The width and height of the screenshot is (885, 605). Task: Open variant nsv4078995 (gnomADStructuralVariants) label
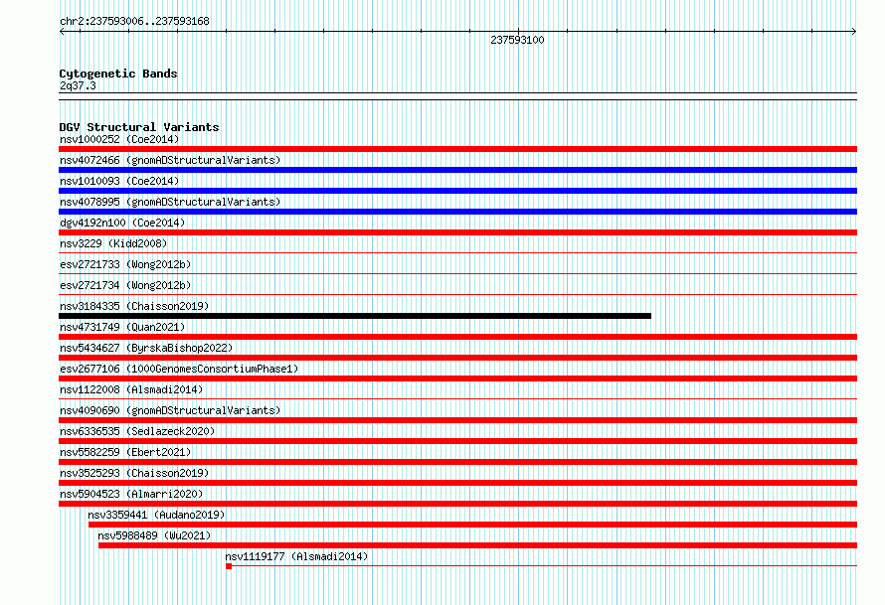pyautogui.click(x=170, y=202)
